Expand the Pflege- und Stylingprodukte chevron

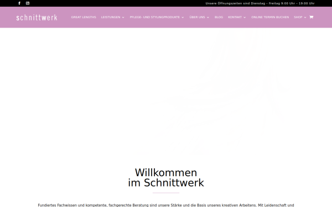point(183,17)
